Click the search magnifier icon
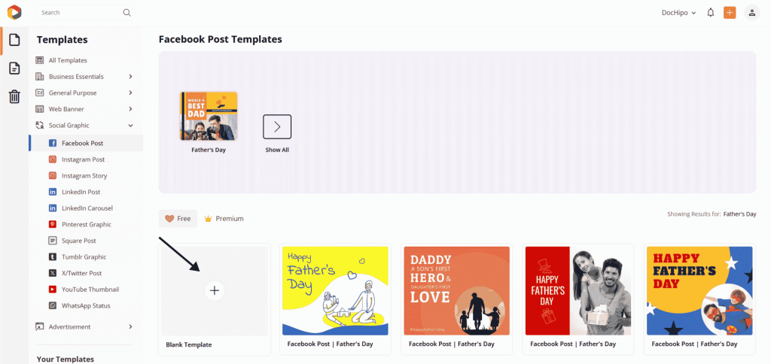The height and width of the screenshot is (364, 771). pyautogui.click(x=126, y=13)
